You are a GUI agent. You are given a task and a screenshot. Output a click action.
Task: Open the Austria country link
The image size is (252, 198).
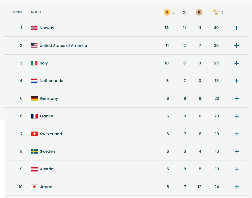point(47,169)
